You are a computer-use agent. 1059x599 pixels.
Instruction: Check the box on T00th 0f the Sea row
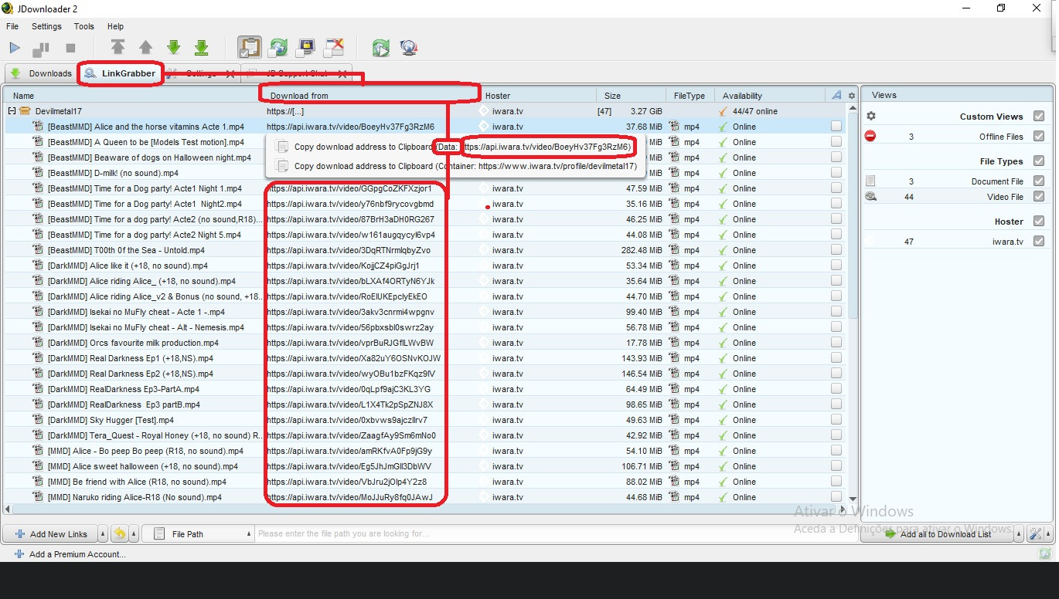836,250
